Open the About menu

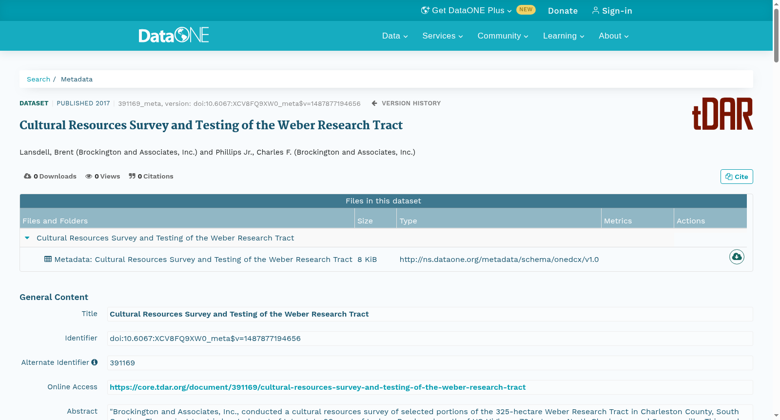click(x=614, y=36)
